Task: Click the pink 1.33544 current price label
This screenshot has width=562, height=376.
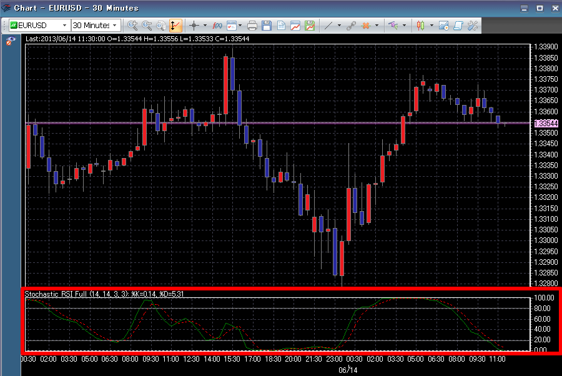Action: tap(546, 123)
